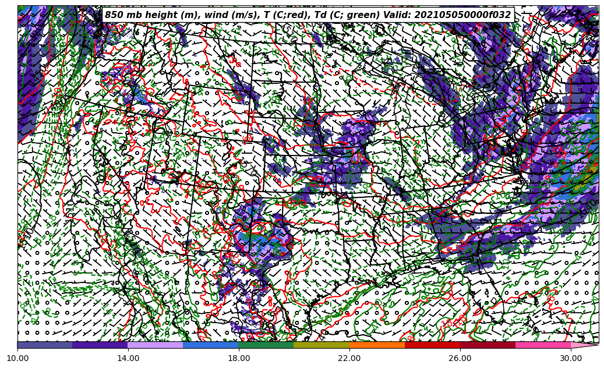Click the 22.00 colorbar tick label
Image resolution: width=604 pixels, height=368 pixels.
pos(349,359)
